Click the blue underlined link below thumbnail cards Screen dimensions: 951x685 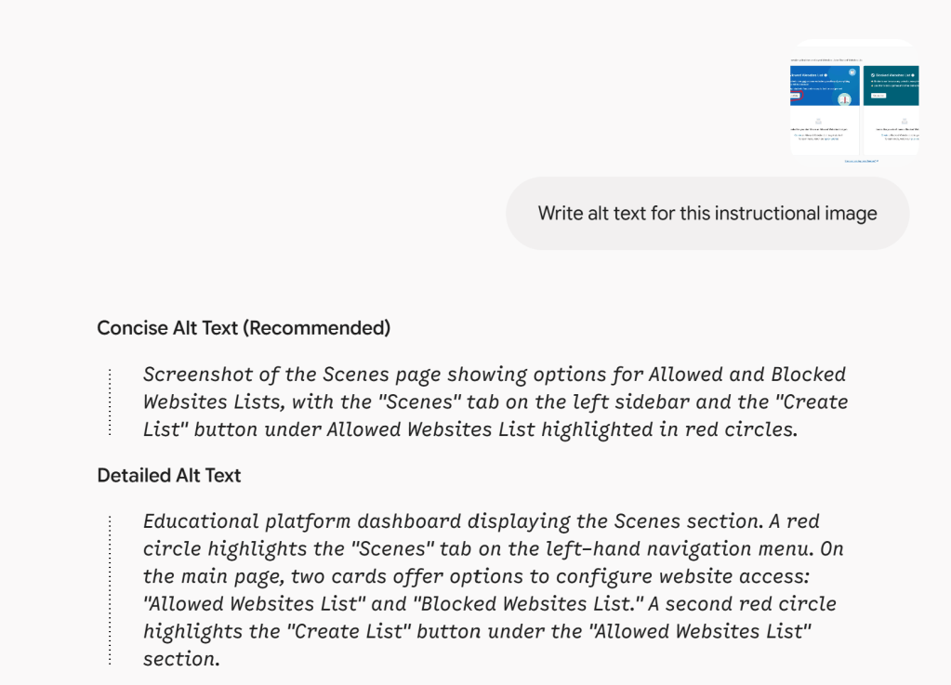tap(861, 161)
